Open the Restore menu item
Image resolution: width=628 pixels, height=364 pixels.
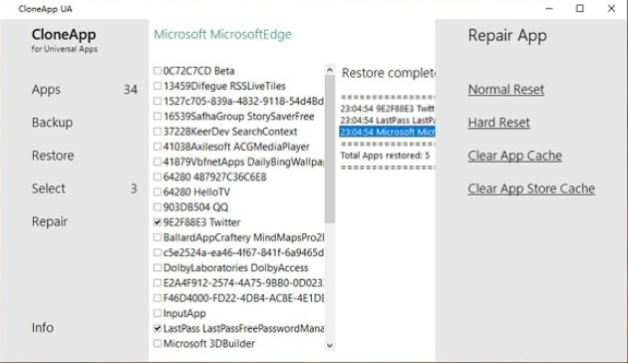point(53,156)
